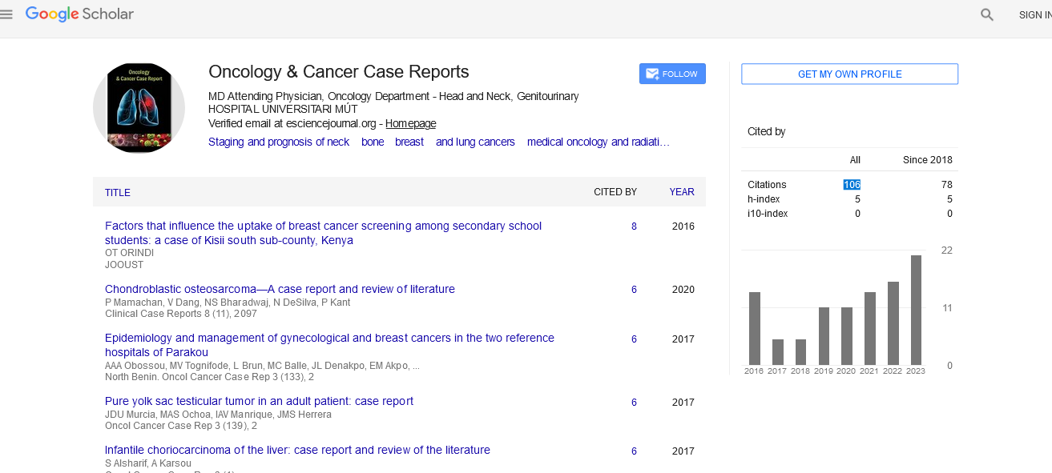Click citation count 8 for first article
The height and width of the screenshot is (473, 1052).
pyautogui.click(x=634, y=226)
